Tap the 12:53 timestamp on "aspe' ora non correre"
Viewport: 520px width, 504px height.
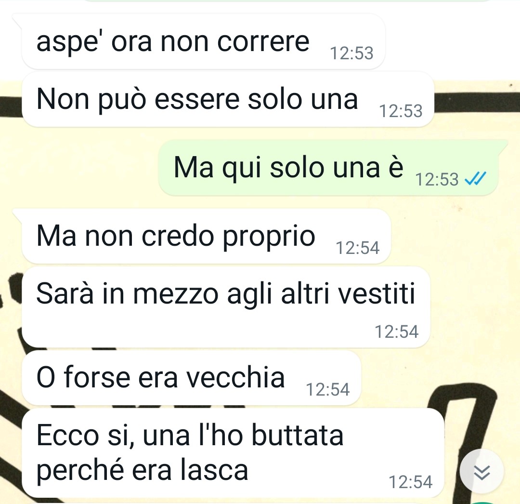pos(351,53)
